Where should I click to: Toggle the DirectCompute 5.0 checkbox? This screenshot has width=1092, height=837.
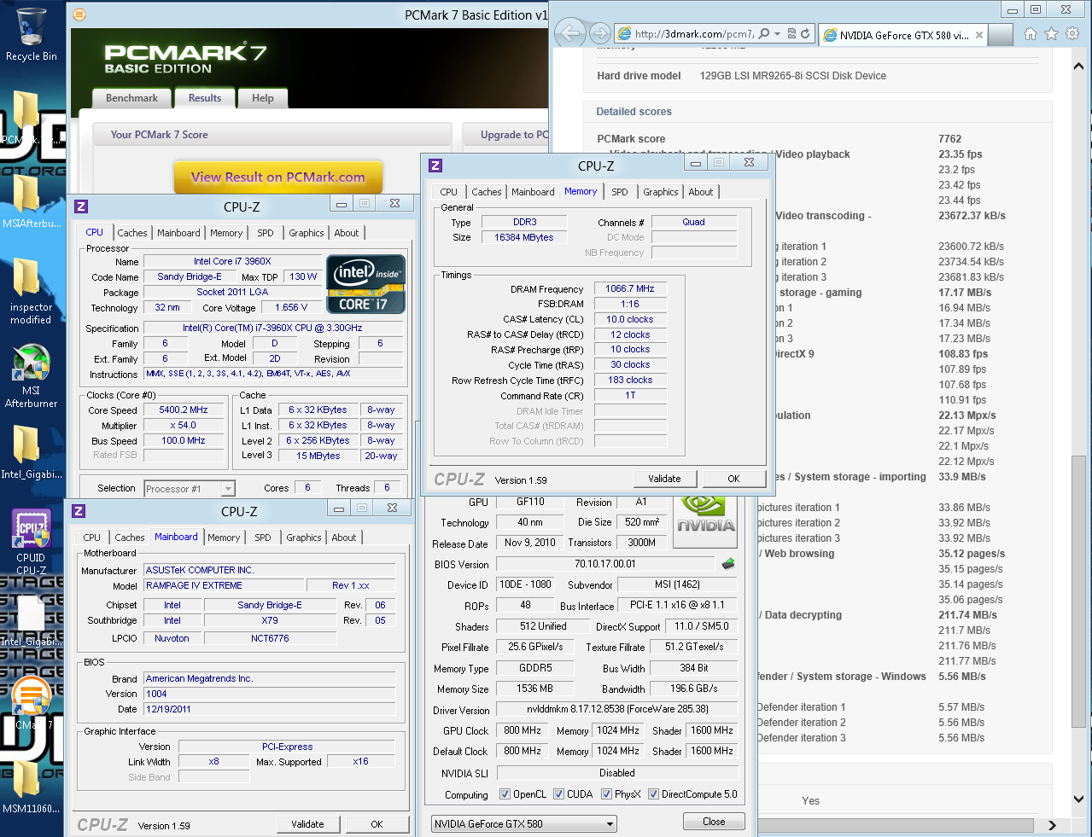(653, 794)
